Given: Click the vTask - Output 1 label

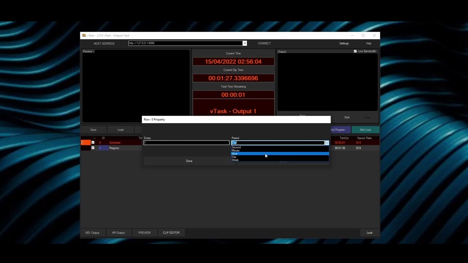Looking at the screenshot, I should pyautogui.click(x=233, y=111).
